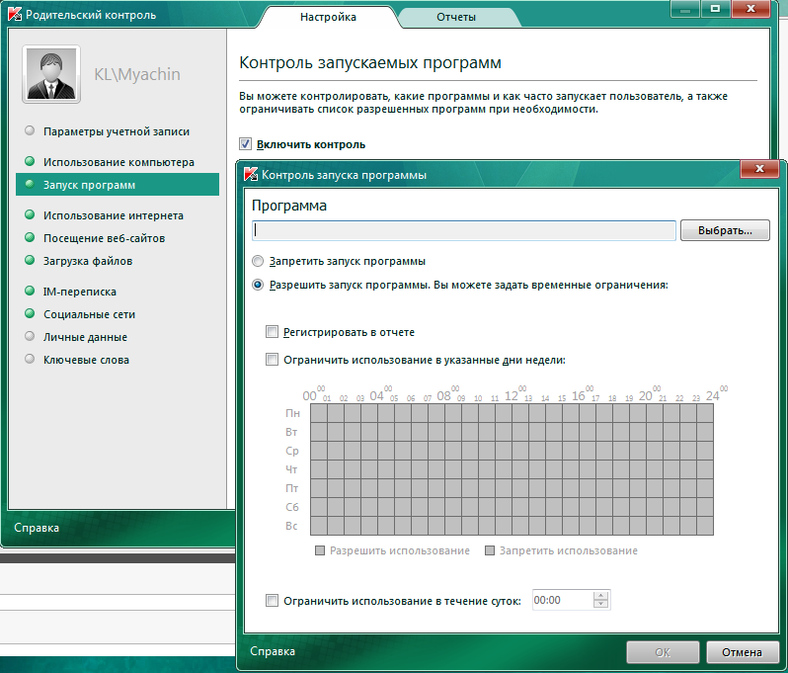Enable Ограничить использование в указанные дни недели
788x673 pixels.
click(x=272, y=359)
